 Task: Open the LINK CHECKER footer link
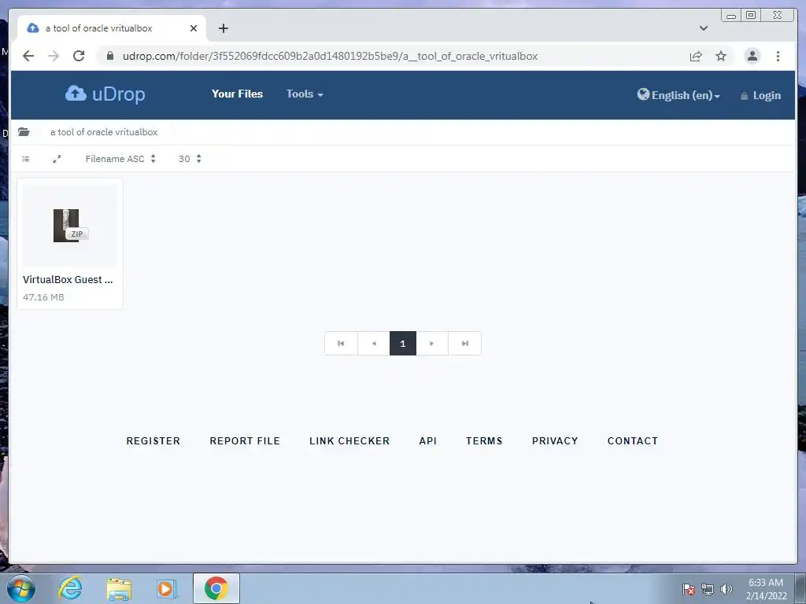click(x=349, y=441)
